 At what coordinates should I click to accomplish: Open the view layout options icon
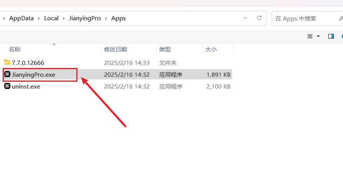click(x=310, y=36)
